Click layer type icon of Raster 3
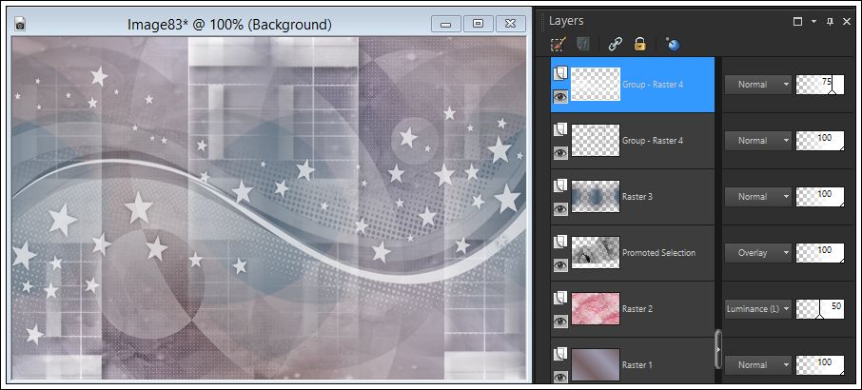The height and width of the screenshot is (390, 862). pos(560,185)
